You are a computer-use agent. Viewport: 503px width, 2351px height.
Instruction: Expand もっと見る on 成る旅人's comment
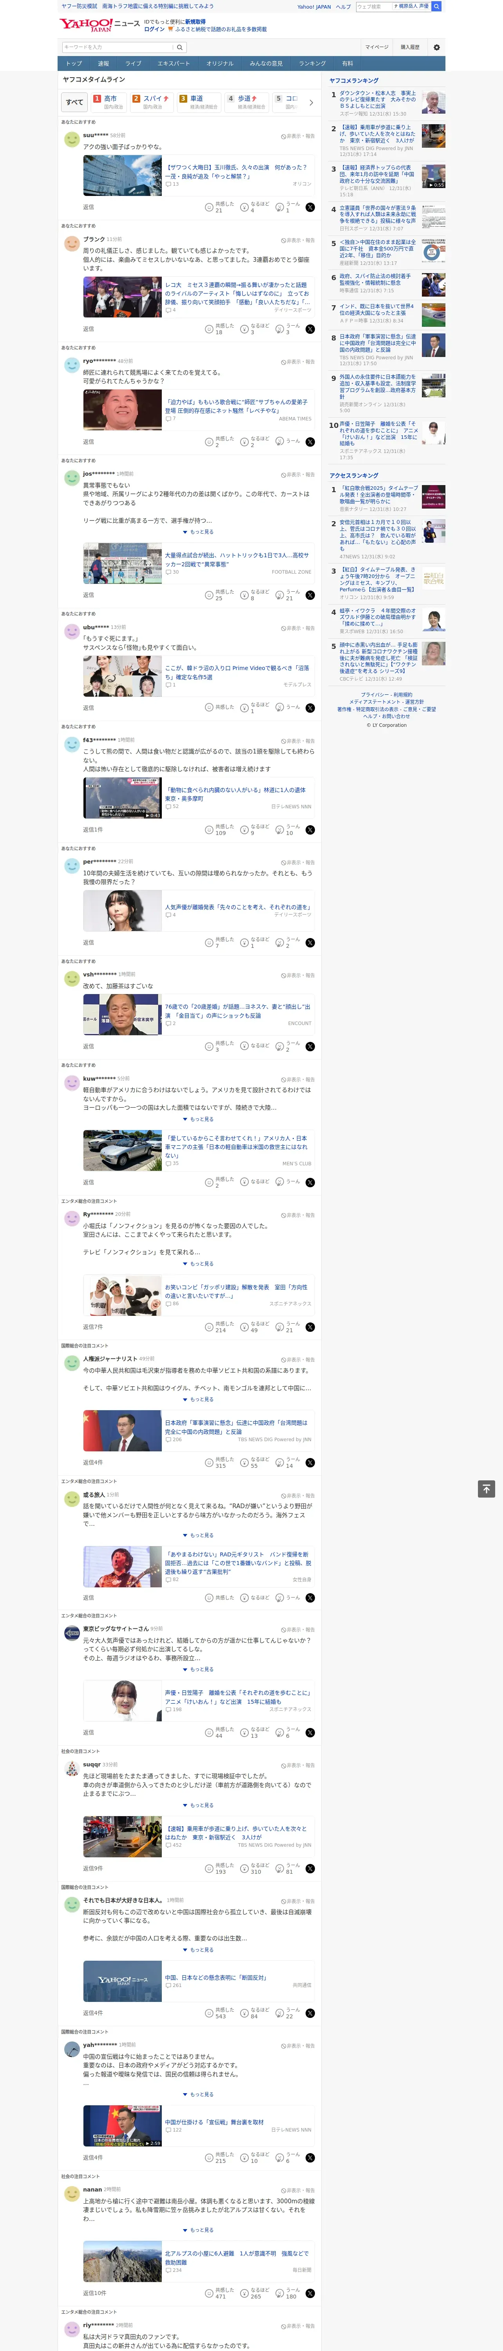coord(198,1535)
